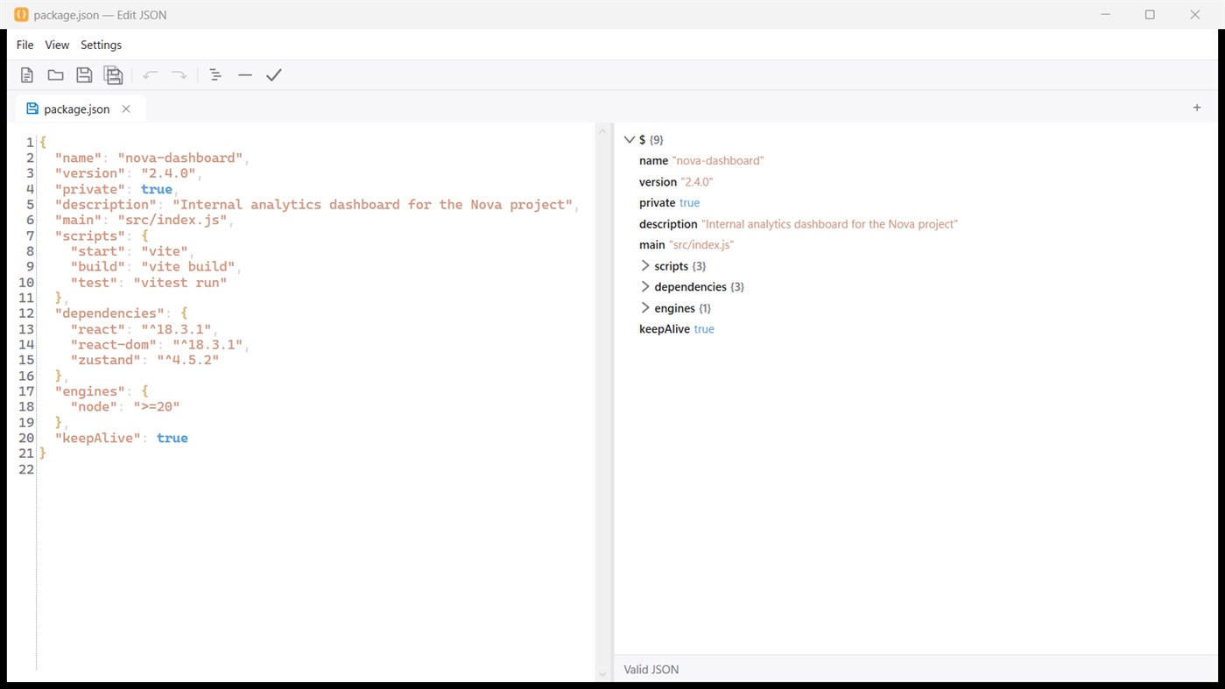The image size is (1225, 689).
Task: Undo the last edit via toolbar arrow
Action: [x=151, y=75]
